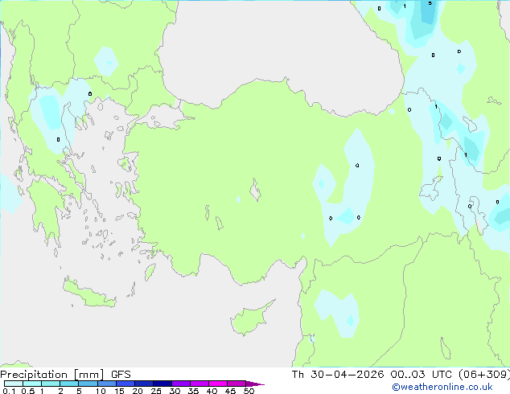Select the '25' legend scale label
The height and width of the screenshot is (394, 510).
tap(156, 391)
